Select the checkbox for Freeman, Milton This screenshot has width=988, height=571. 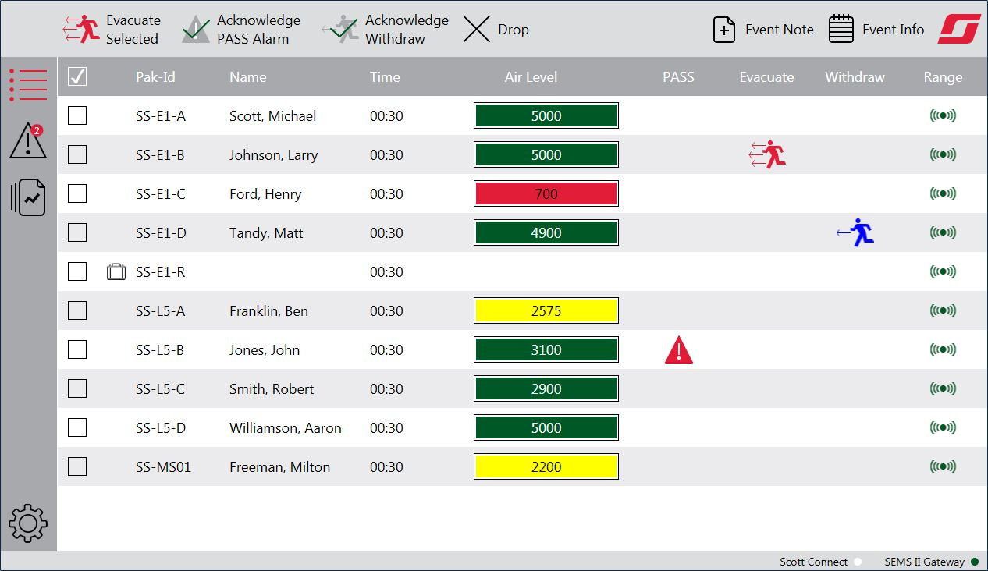click(76, 466)
